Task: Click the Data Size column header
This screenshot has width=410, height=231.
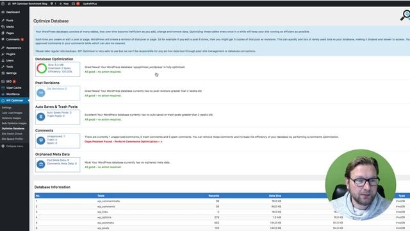Action: click(275, 196)
